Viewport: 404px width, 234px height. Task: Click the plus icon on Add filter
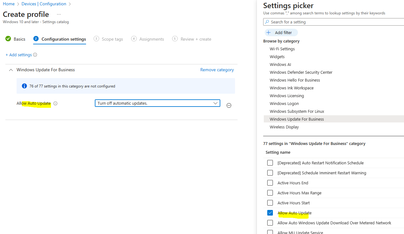click(x=268, y=32)
